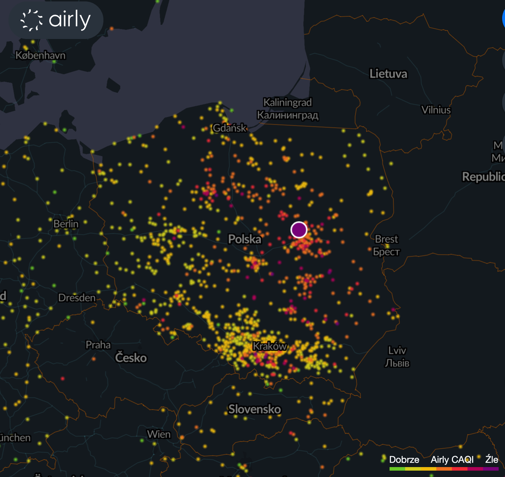This screenshot has width=505, height=477.
Task: Click the Źle legend label
Action: point(492,460)
